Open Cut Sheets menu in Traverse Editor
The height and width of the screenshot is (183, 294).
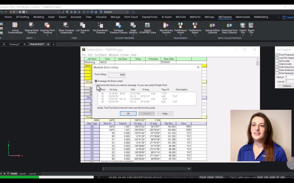(x=100, y=55)
